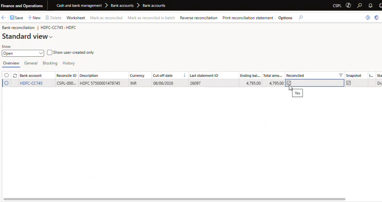Click Reverse reconciliation
The image size is (382, 202).
click(198, 18)
